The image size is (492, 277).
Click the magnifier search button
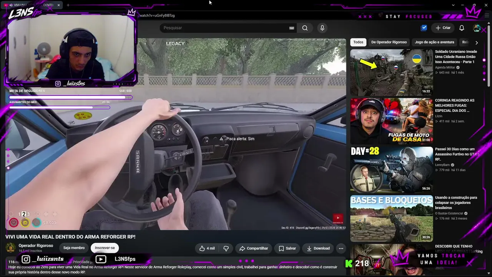pyautogui.click(x=305, y=28)
